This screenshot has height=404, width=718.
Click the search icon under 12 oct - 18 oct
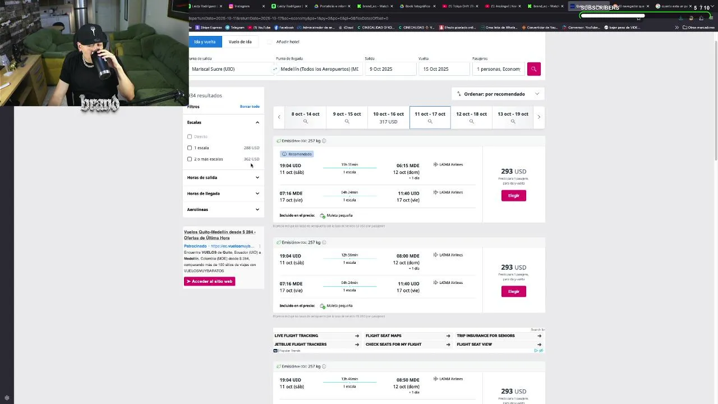pyautogui.click(x=471, y=122)
